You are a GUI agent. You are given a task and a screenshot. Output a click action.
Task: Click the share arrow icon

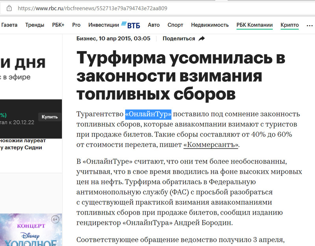(202, 39)
